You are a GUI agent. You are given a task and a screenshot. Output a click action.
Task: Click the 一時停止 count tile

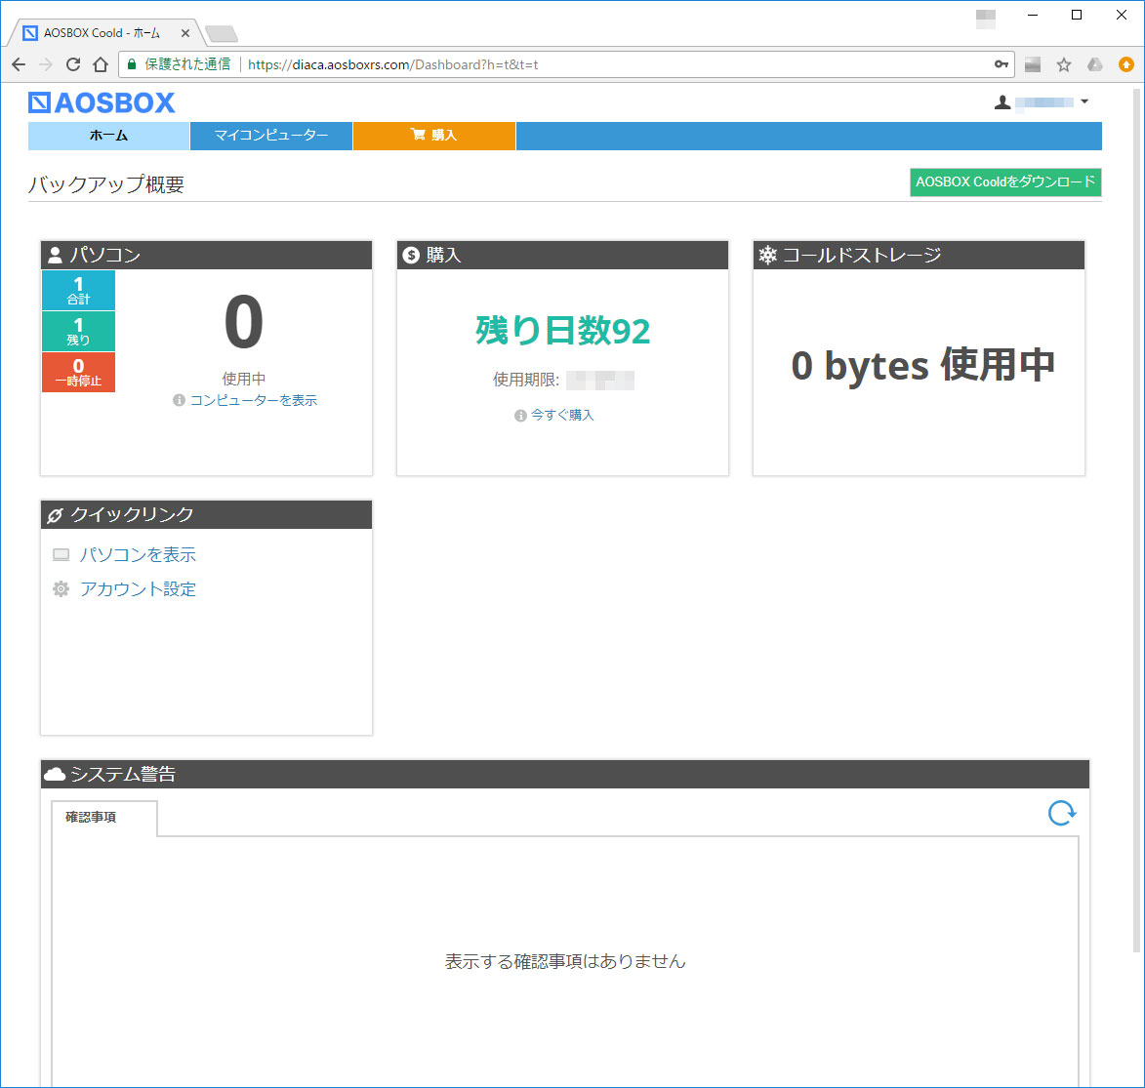coord(78,372)
